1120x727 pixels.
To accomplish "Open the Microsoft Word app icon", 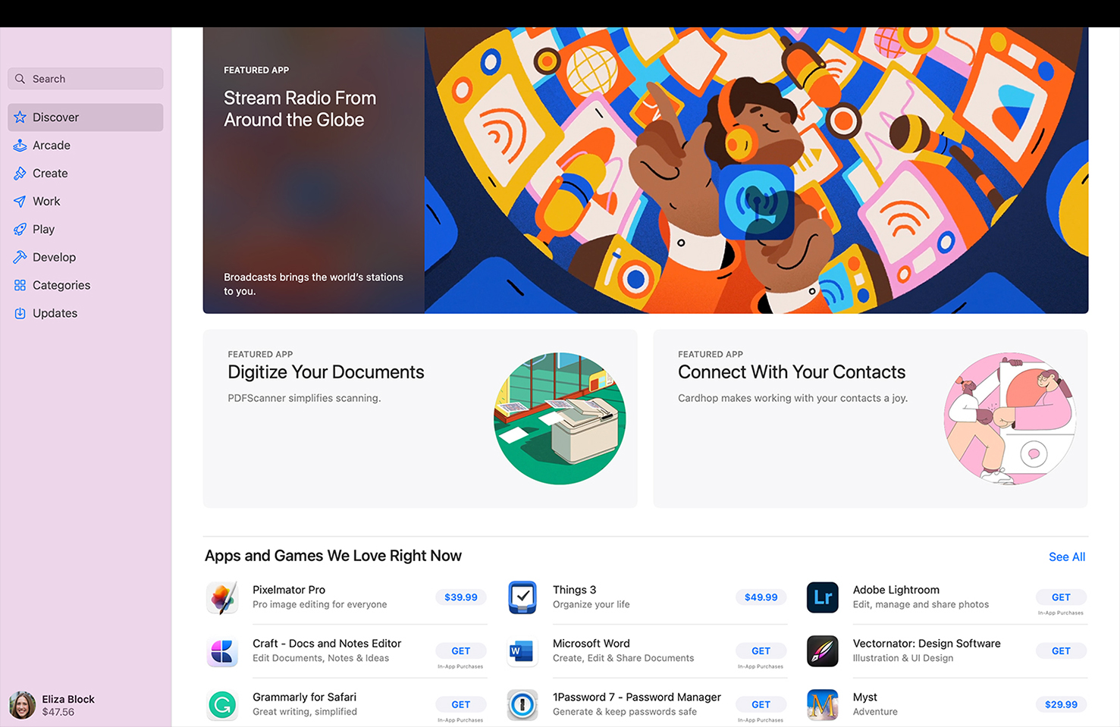I will 522,651.
